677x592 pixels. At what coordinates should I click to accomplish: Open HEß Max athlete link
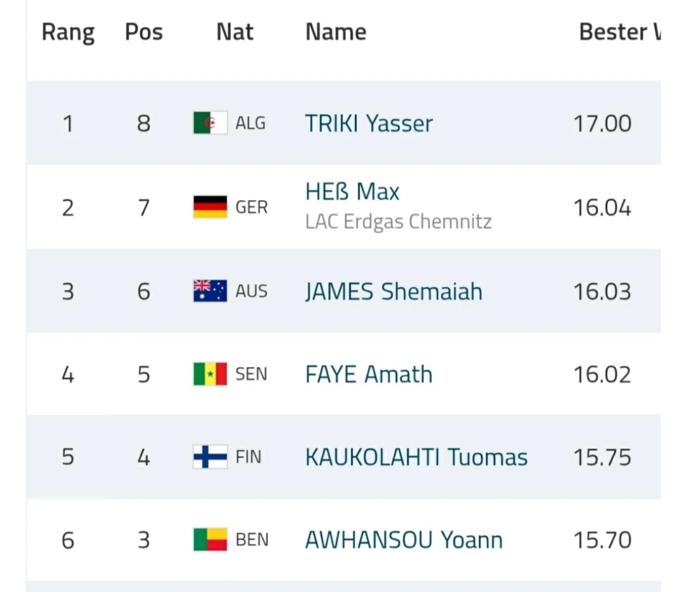[x=352, y=192]
